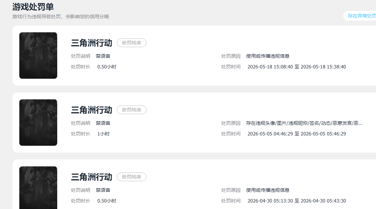376x209 pixels.
Task: Click the 游戏处罚单 page heading
Action: point(33,7)
